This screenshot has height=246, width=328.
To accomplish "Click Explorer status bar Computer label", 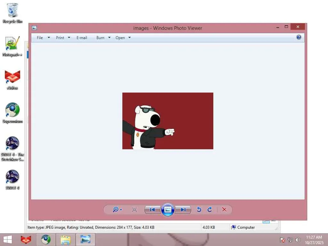I will tap(246, 227).
